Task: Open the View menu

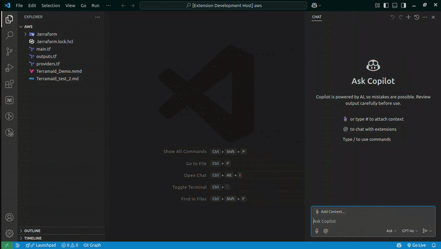Action: [x=70, y=5]
